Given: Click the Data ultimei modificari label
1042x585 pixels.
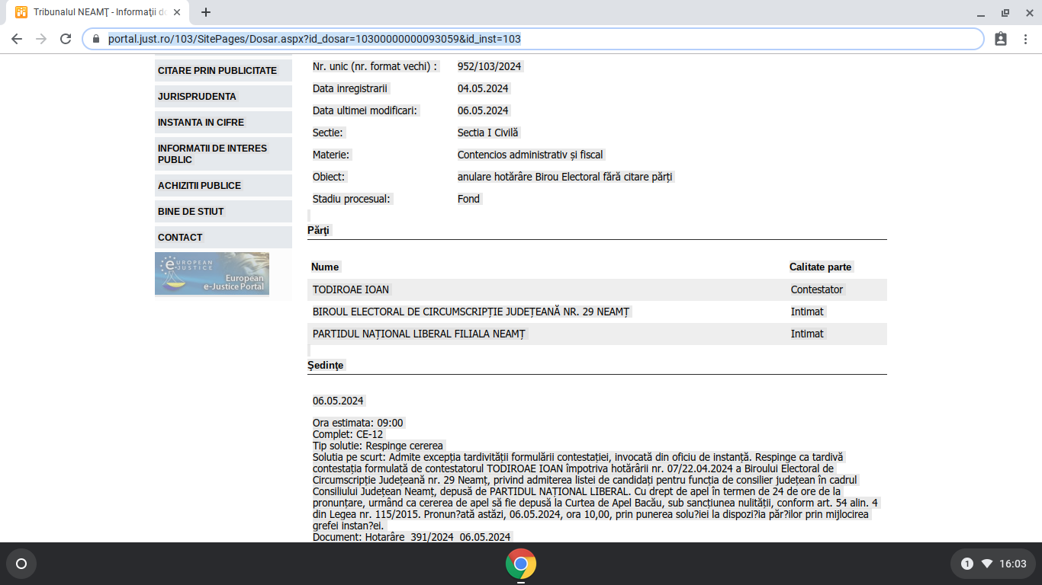Looking at the screenshot, I should pyautogui.click(x=365, y=110).
